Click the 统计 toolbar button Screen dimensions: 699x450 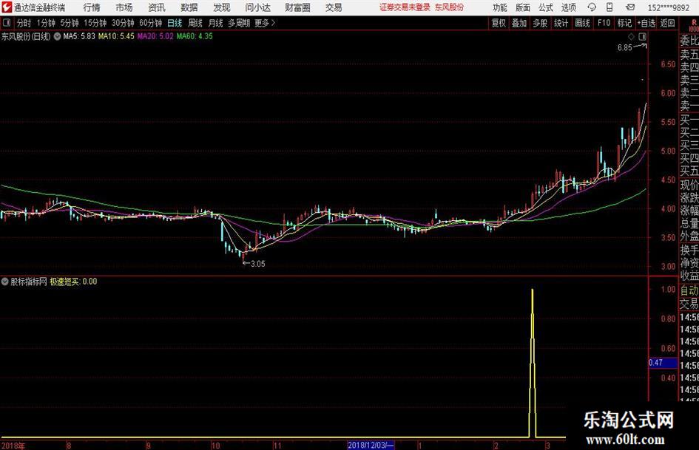pyautogui.click(x=561, y=23)
